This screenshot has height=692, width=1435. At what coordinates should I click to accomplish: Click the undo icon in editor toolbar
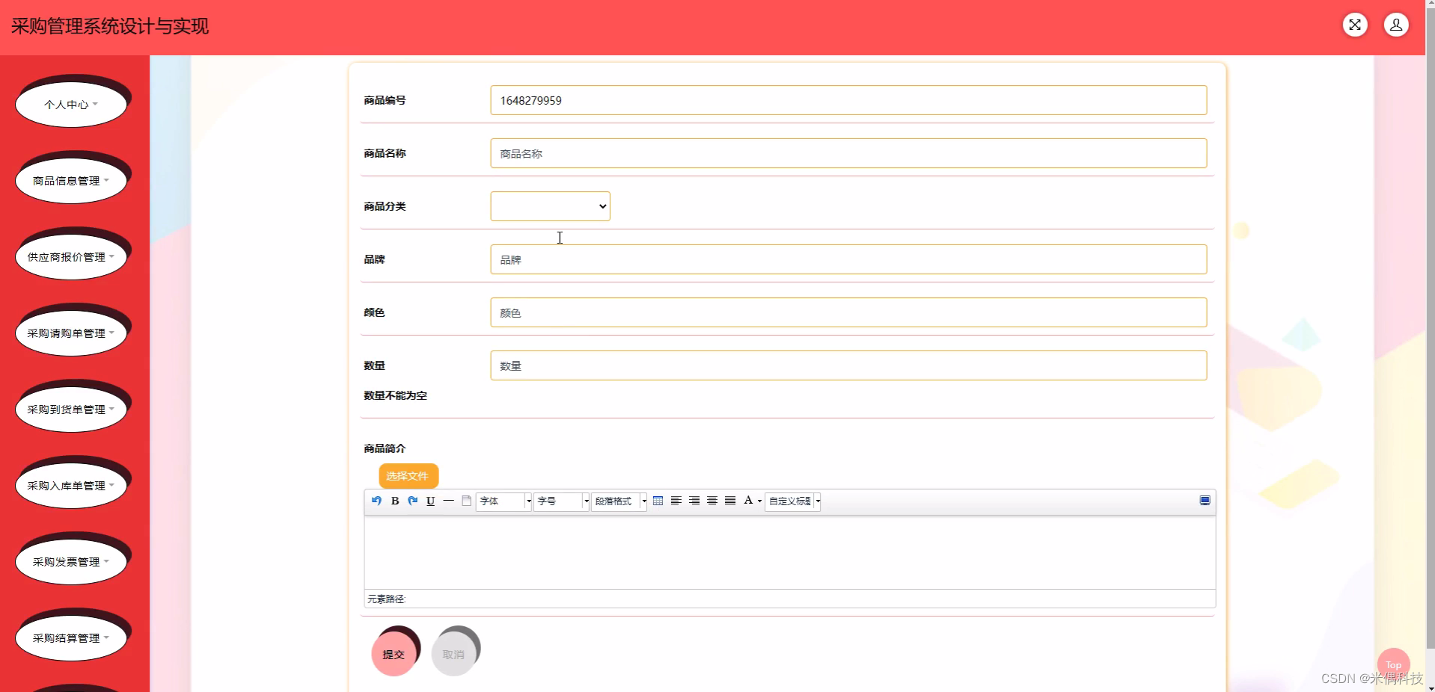(x=376, y=501)
